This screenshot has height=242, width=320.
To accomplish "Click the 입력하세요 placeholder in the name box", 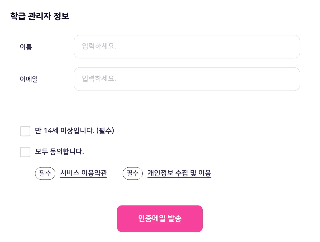I will coord(99,47).
